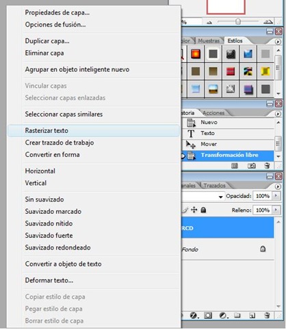
Task: Apply the gray textured style swatch
Action: 231,89
